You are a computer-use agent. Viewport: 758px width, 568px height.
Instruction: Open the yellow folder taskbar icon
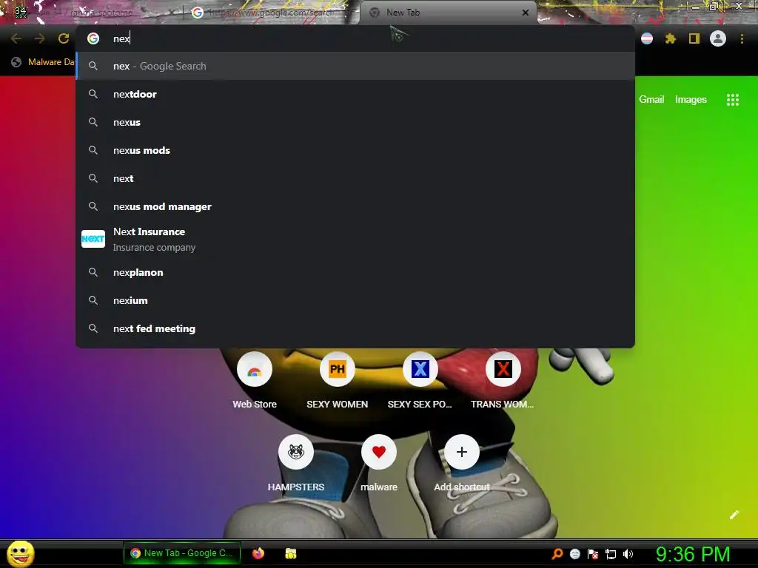[290, 553]
